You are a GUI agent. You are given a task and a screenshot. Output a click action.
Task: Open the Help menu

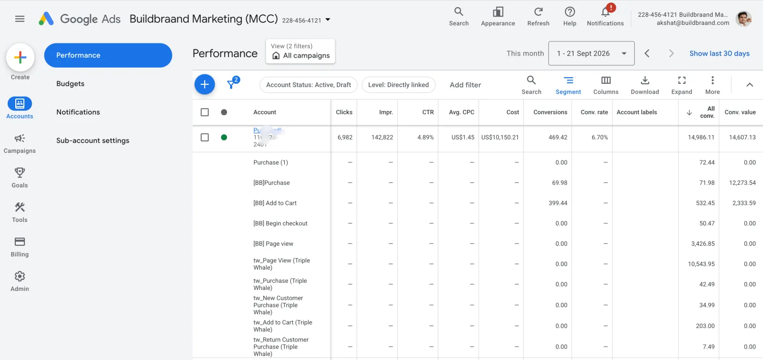(569, 17)
